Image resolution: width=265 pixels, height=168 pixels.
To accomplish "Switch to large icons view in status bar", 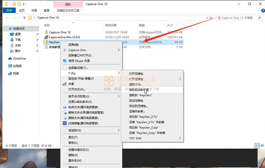I will point(262,146).
